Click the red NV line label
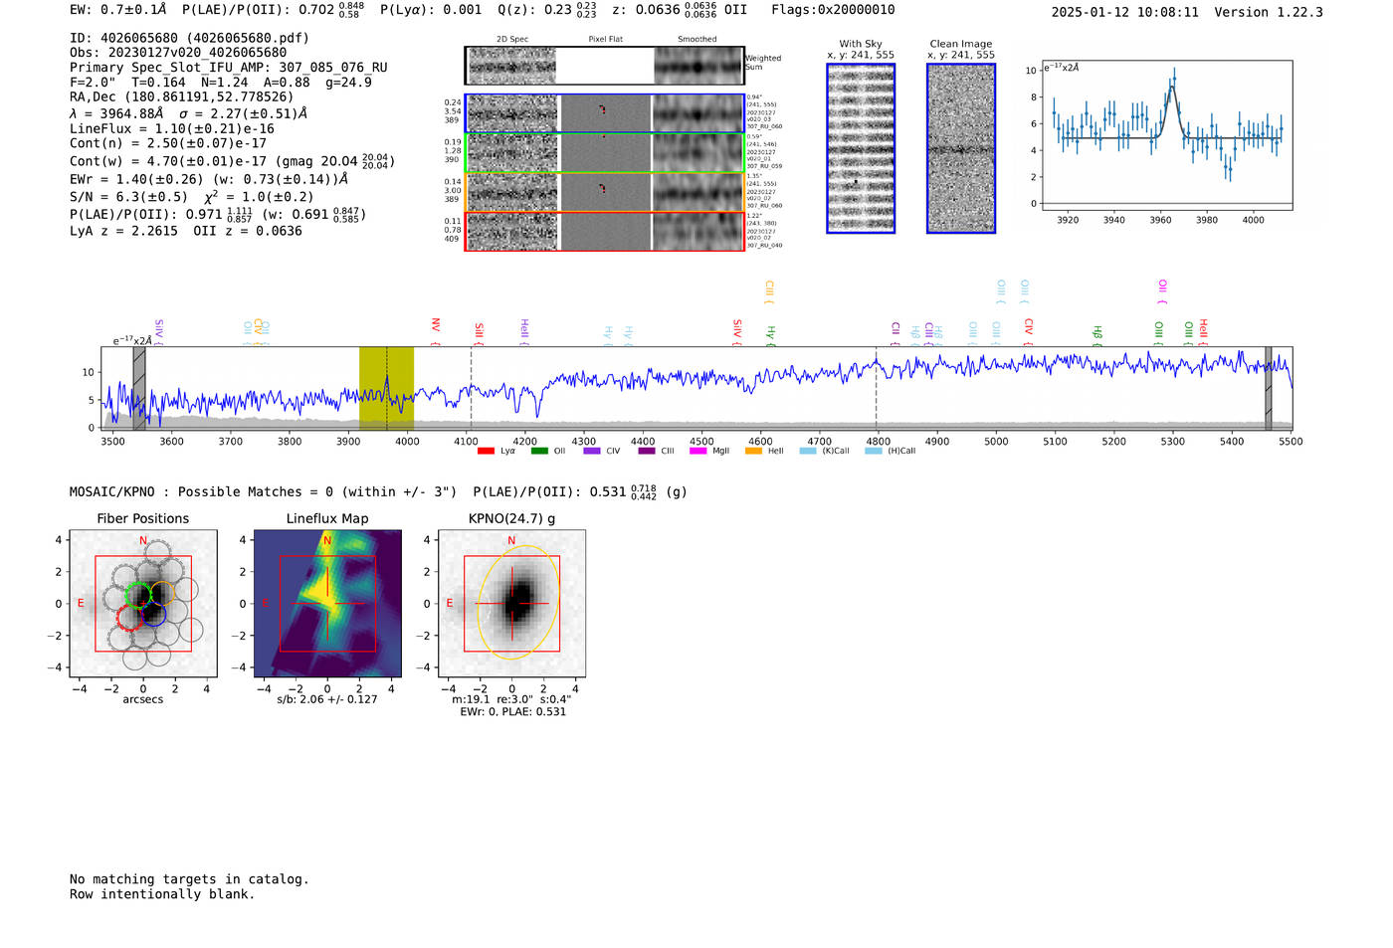The height and width of the screenshot is (948, 1393). point(436,326)
